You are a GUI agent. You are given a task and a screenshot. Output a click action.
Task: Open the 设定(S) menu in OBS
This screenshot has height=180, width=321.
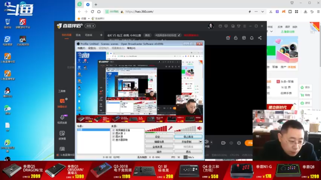[x=92, y=48]
